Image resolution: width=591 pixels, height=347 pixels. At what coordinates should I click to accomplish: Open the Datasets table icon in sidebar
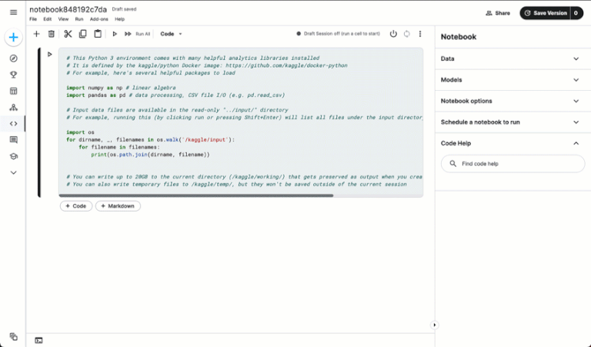pos(13,91)
